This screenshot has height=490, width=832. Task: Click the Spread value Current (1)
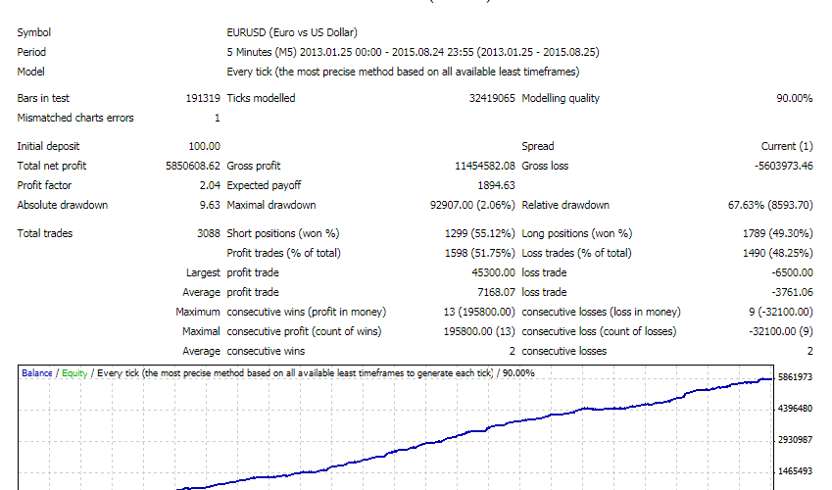point(787,146)
